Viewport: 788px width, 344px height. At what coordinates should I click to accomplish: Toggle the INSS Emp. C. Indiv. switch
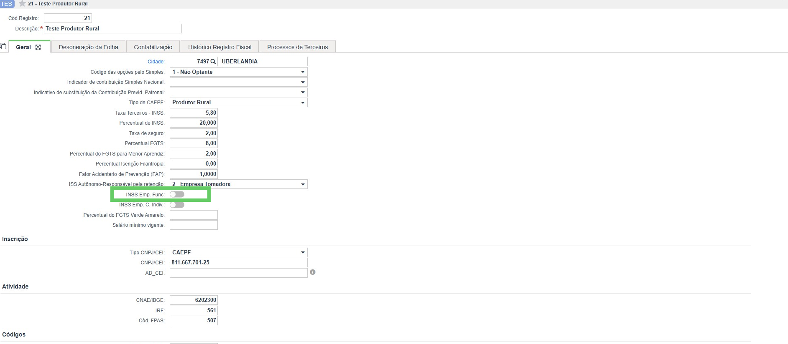pos(177,205)
